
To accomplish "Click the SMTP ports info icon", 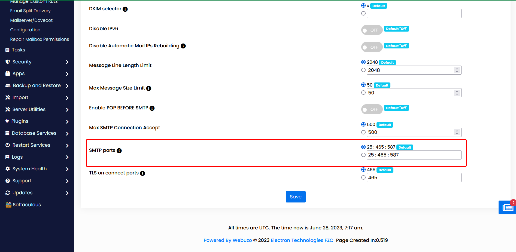I will (119, 151).
